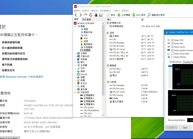This screenshot has height=139, width=193.
Task: Select the IPMI tree item
Action: pyautogui.click(x=84, y=38)
